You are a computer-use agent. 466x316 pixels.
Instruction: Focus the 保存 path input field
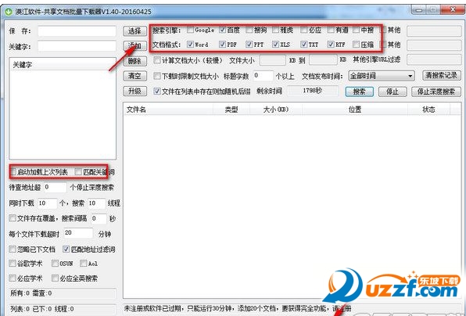[x=77, y=31]
